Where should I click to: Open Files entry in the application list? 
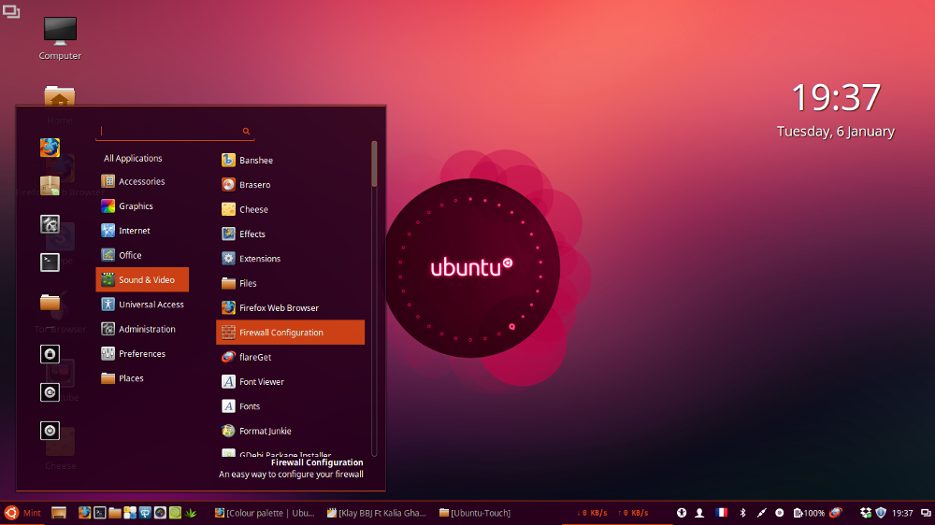pyautogui.click(x=291, y=283)
